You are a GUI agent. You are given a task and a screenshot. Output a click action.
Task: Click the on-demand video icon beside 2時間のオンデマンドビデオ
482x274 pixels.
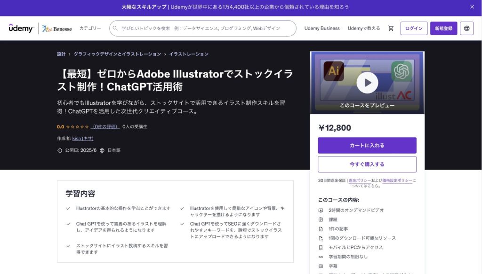point(321,211)
